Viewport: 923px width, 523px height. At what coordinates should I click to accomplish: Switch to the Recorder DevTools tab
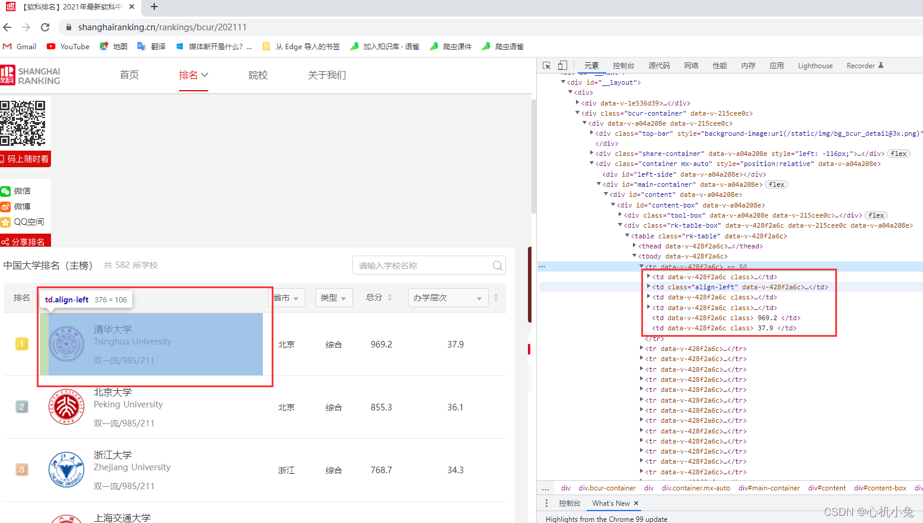(865, 65)
